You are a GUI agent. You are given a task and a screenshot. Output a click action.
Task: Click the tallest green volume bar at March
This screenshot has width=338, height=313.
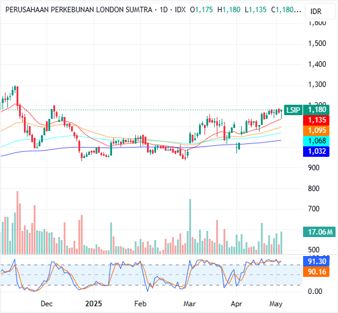[190, 227]
